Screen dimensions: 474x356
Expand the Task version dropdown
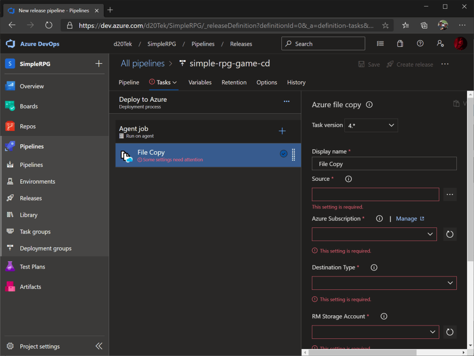coord(371,125)
